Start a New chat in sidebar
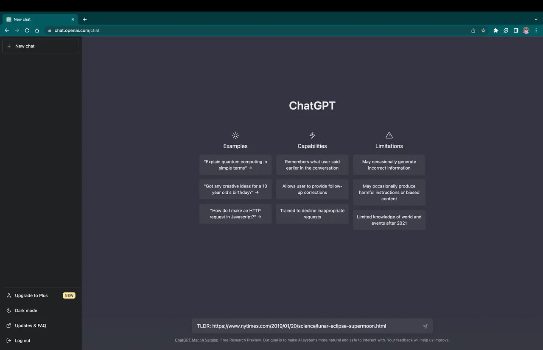 41,46
